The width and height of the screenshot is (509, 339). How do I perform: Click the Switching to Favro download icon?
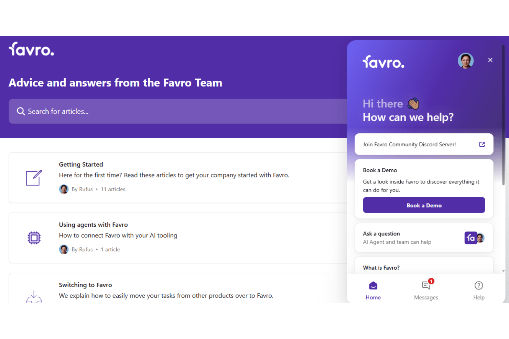tap(34, 297)
